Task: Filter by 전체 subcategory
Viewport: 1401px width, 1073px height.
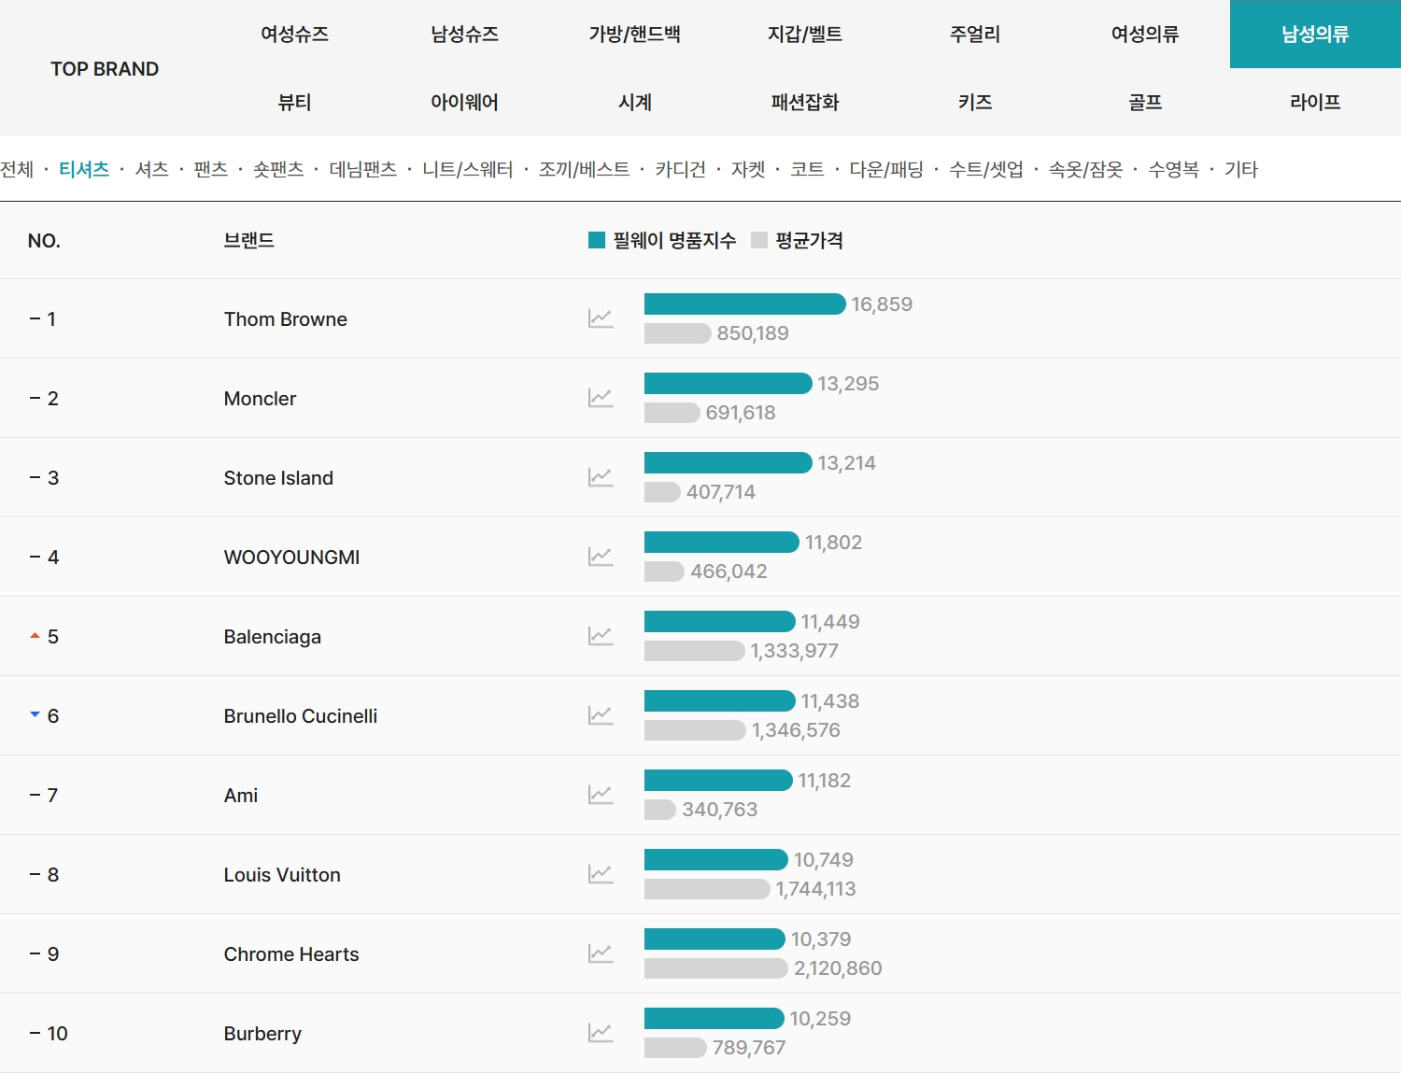Action: pyautogui.click(x=17, y=169)
